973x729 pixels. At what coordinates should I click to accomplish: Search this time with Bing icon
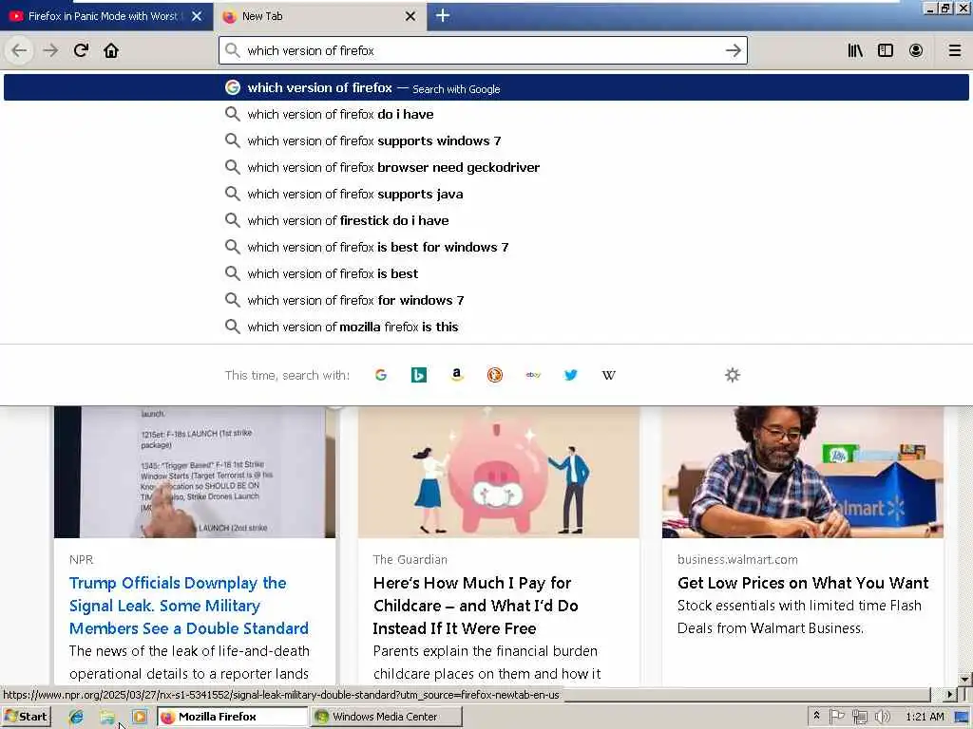(x=419, y=375)
